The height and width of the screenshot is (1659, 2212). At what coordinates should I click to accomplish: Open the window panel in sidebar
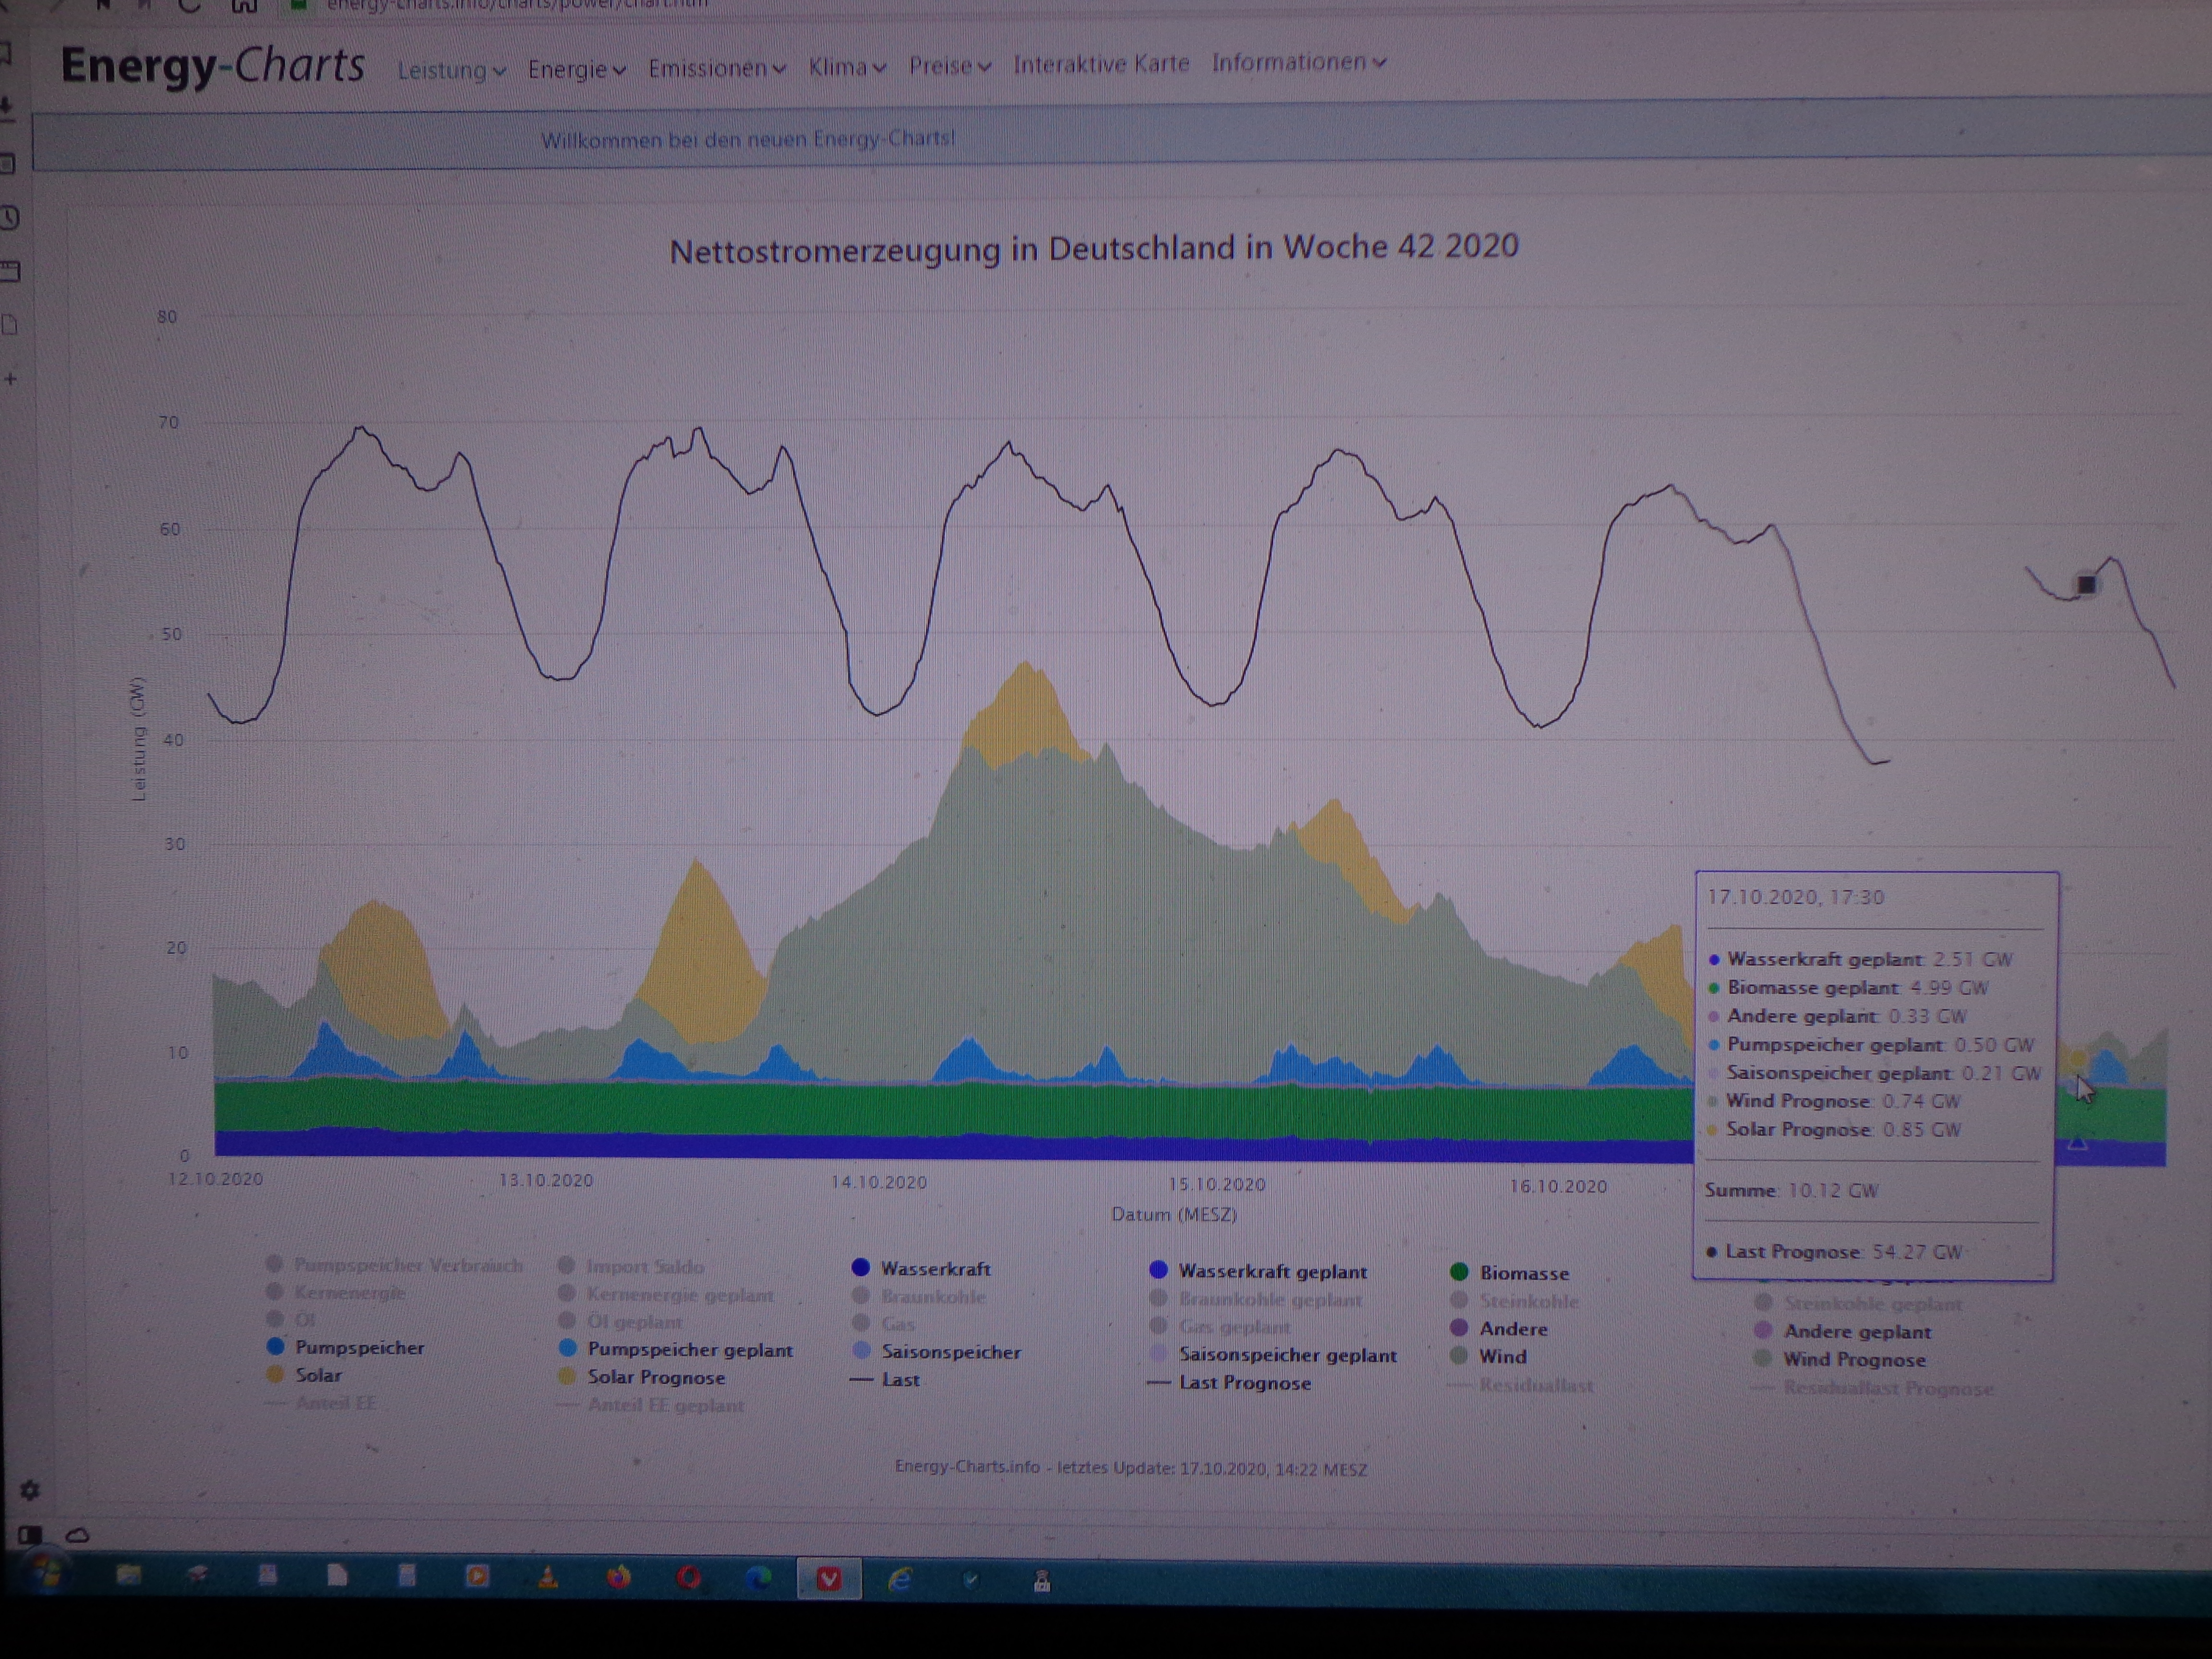point(10,272)
